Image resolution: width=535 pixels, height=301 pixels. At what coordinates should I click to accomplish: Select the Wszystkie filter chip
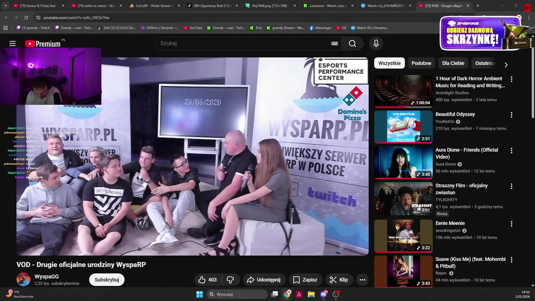[390, 63]
